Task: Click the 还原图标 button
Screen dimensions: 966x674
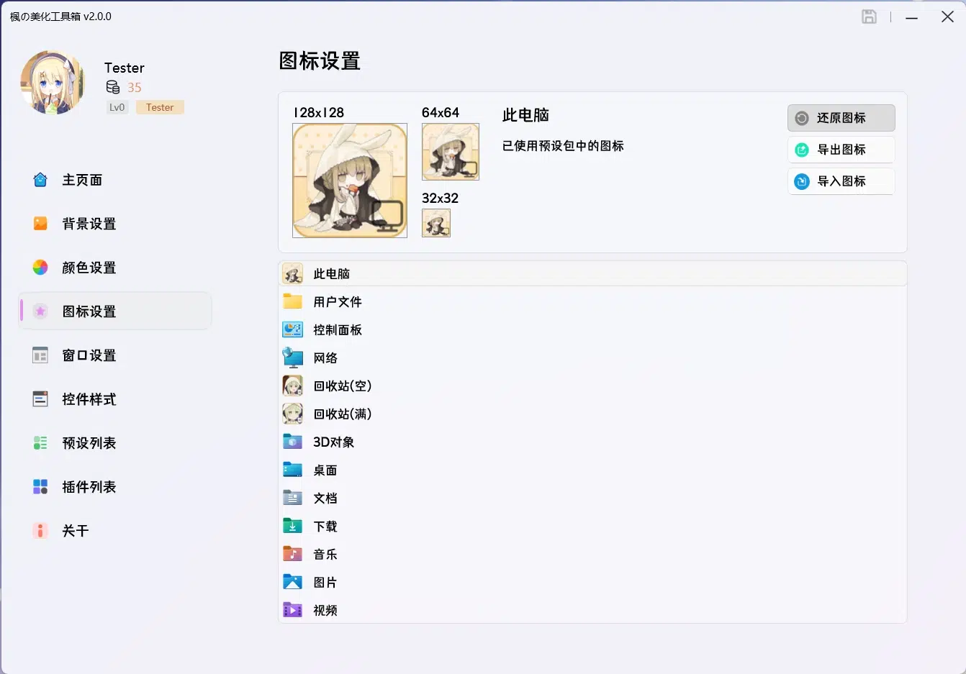Action: coord(841,118)
